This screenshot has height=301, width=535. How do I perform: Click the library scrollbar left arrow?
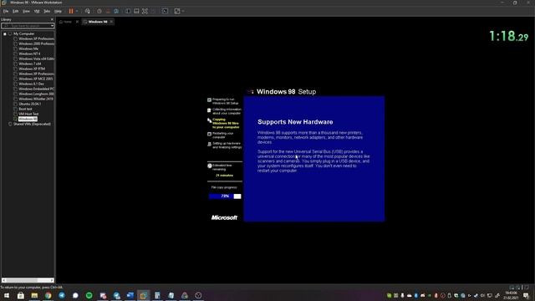(x=3, y=280)
